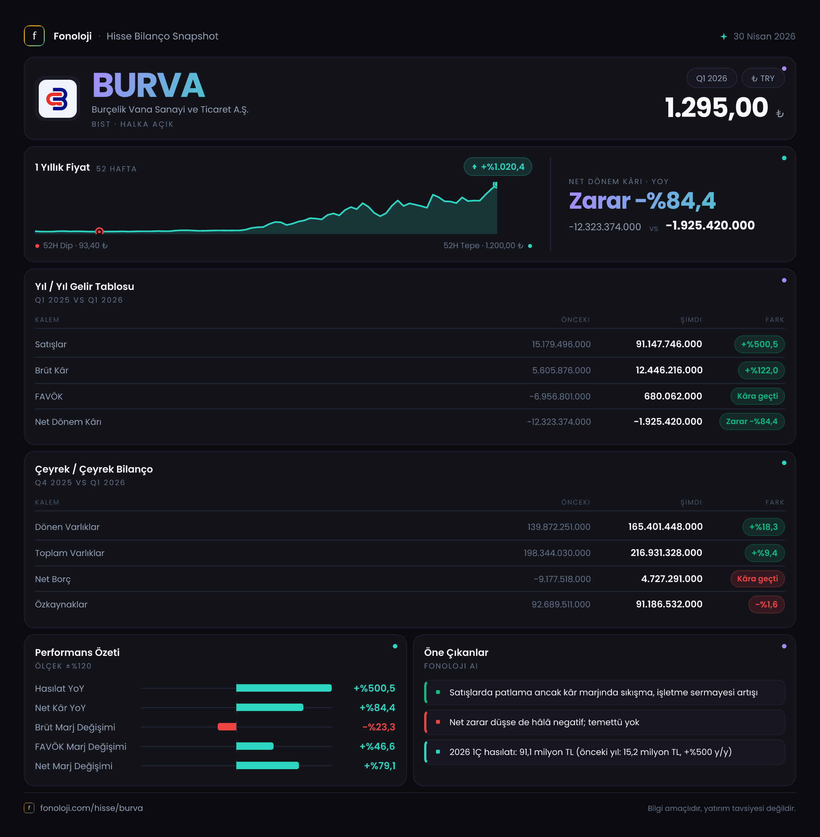
Task: Click the Net Marj Değişimi bar
Action: tap(268, 765)
